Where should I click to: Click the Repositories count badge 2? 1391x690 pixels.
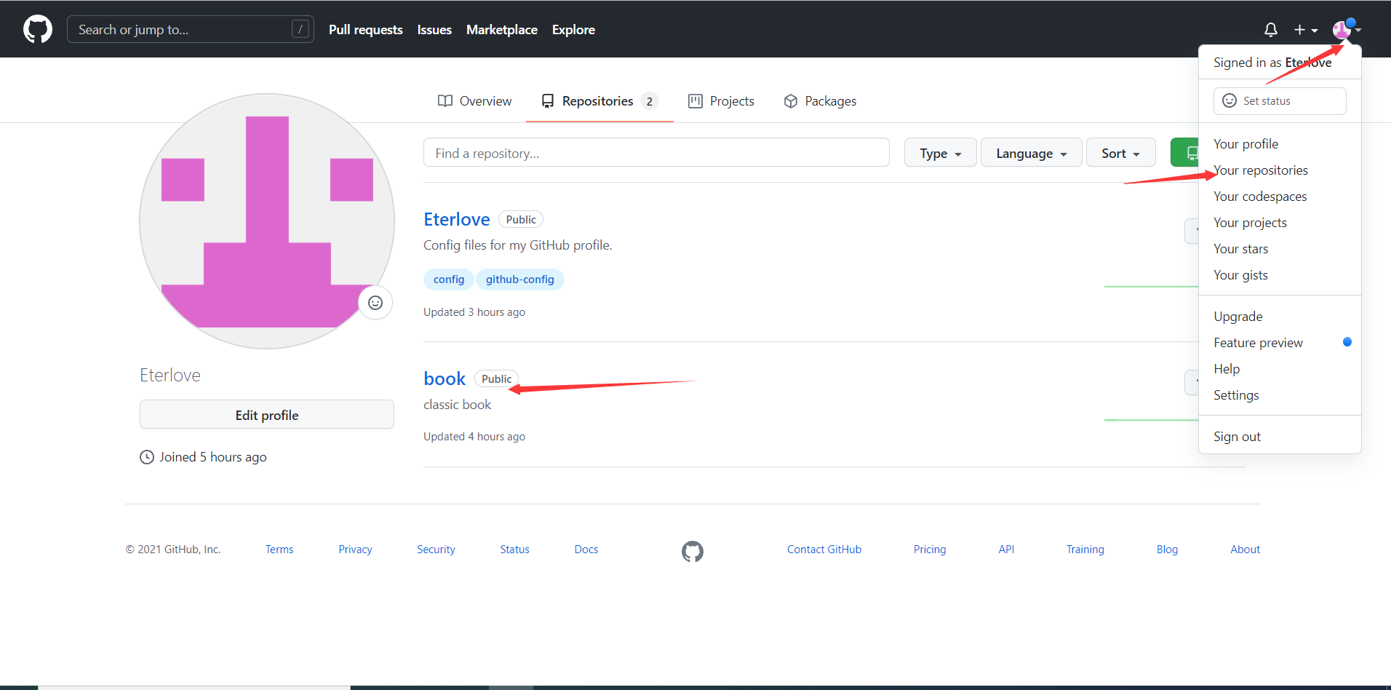(649, 101)
